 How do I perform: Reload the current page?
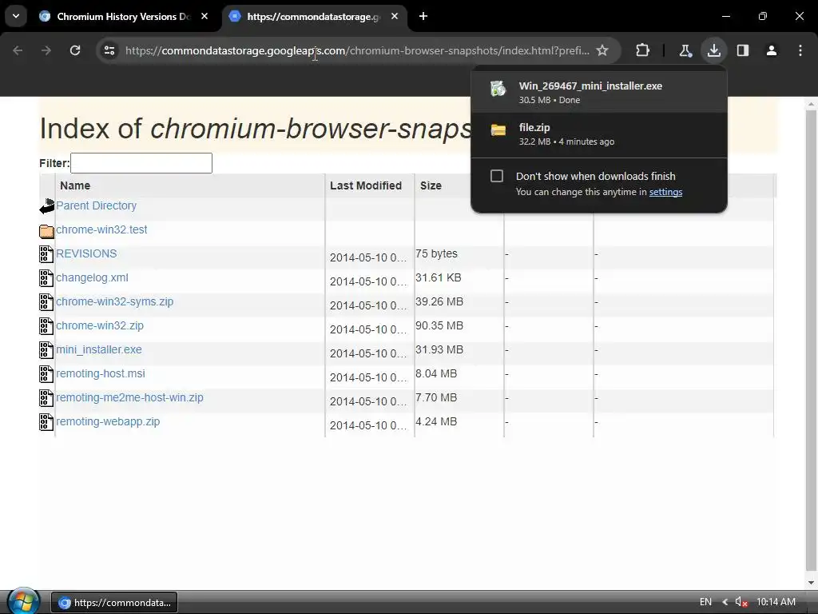75,50
